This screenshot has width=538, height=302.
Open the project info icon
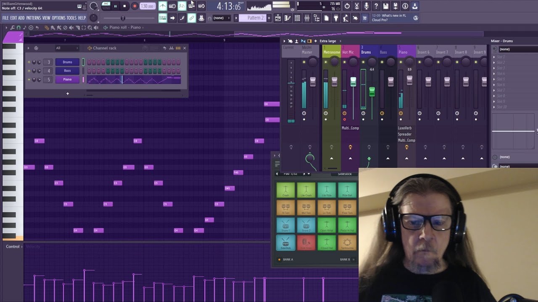[x=405, y=6]
